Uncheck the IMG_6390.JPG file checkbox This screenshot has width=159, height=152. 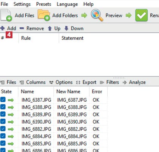(3, 121)
